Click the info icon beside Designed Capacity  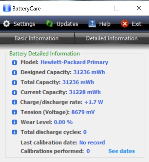point(15,73)
